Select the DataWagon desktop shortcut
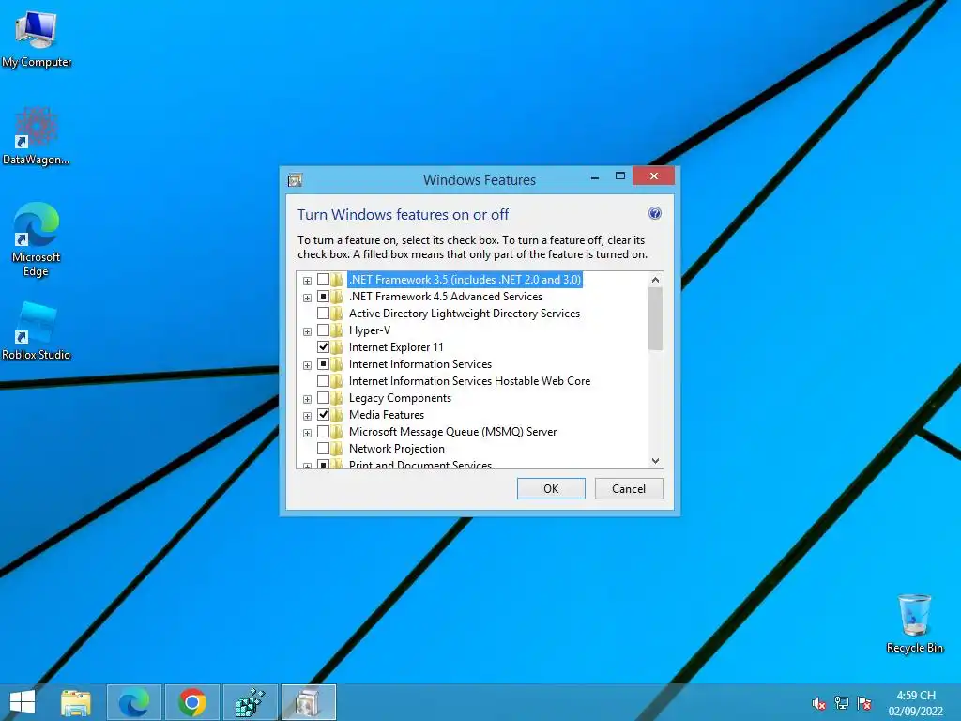This screenshot has width=961, height=721. click(37, 136)
